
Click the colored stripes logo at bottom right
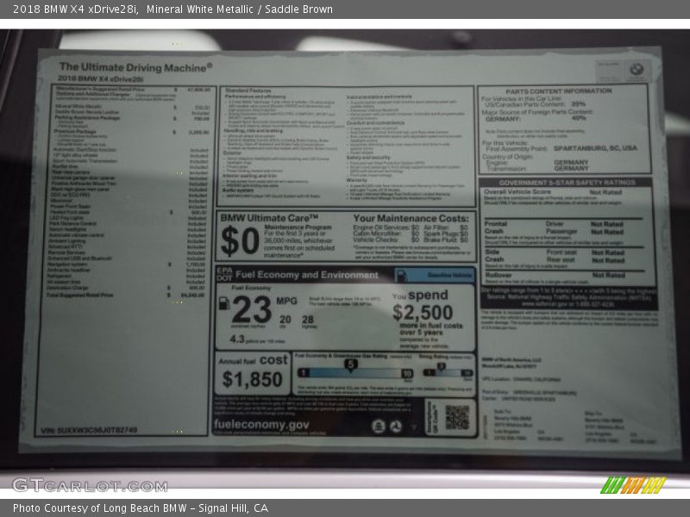click(x=632, y=485)
